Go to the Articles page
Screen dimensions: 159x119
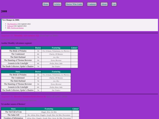point(57,4)
